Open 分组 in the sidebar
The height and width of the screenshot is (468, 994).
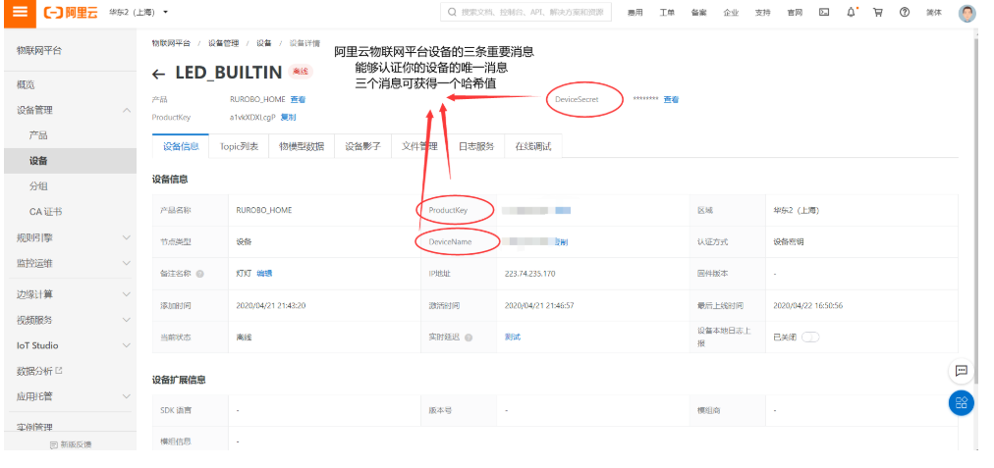pos(38,186)
